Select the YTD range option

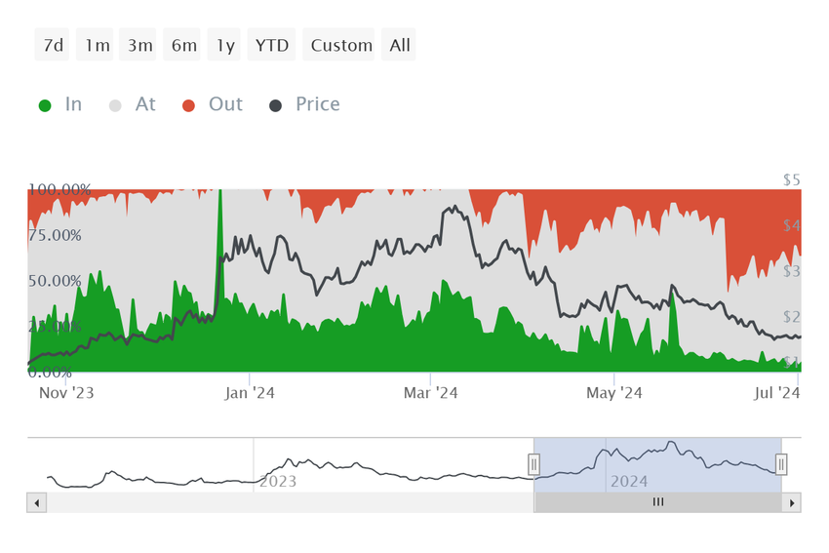tap(271, 45)
